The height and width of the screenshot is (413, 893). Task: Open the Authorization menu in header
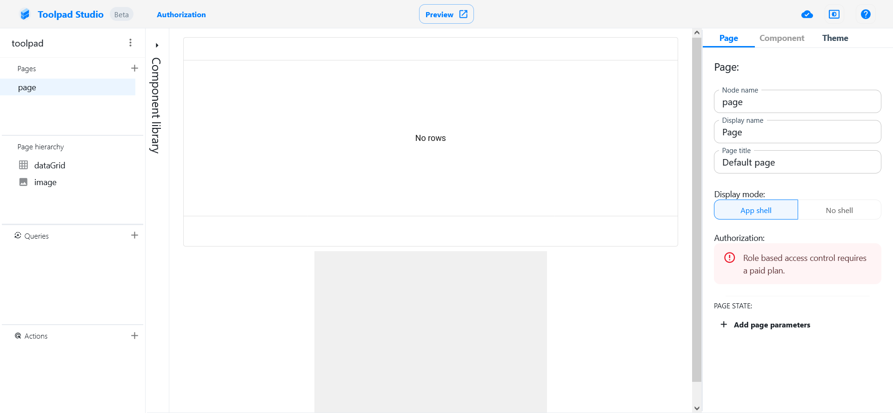click(181, 14)
